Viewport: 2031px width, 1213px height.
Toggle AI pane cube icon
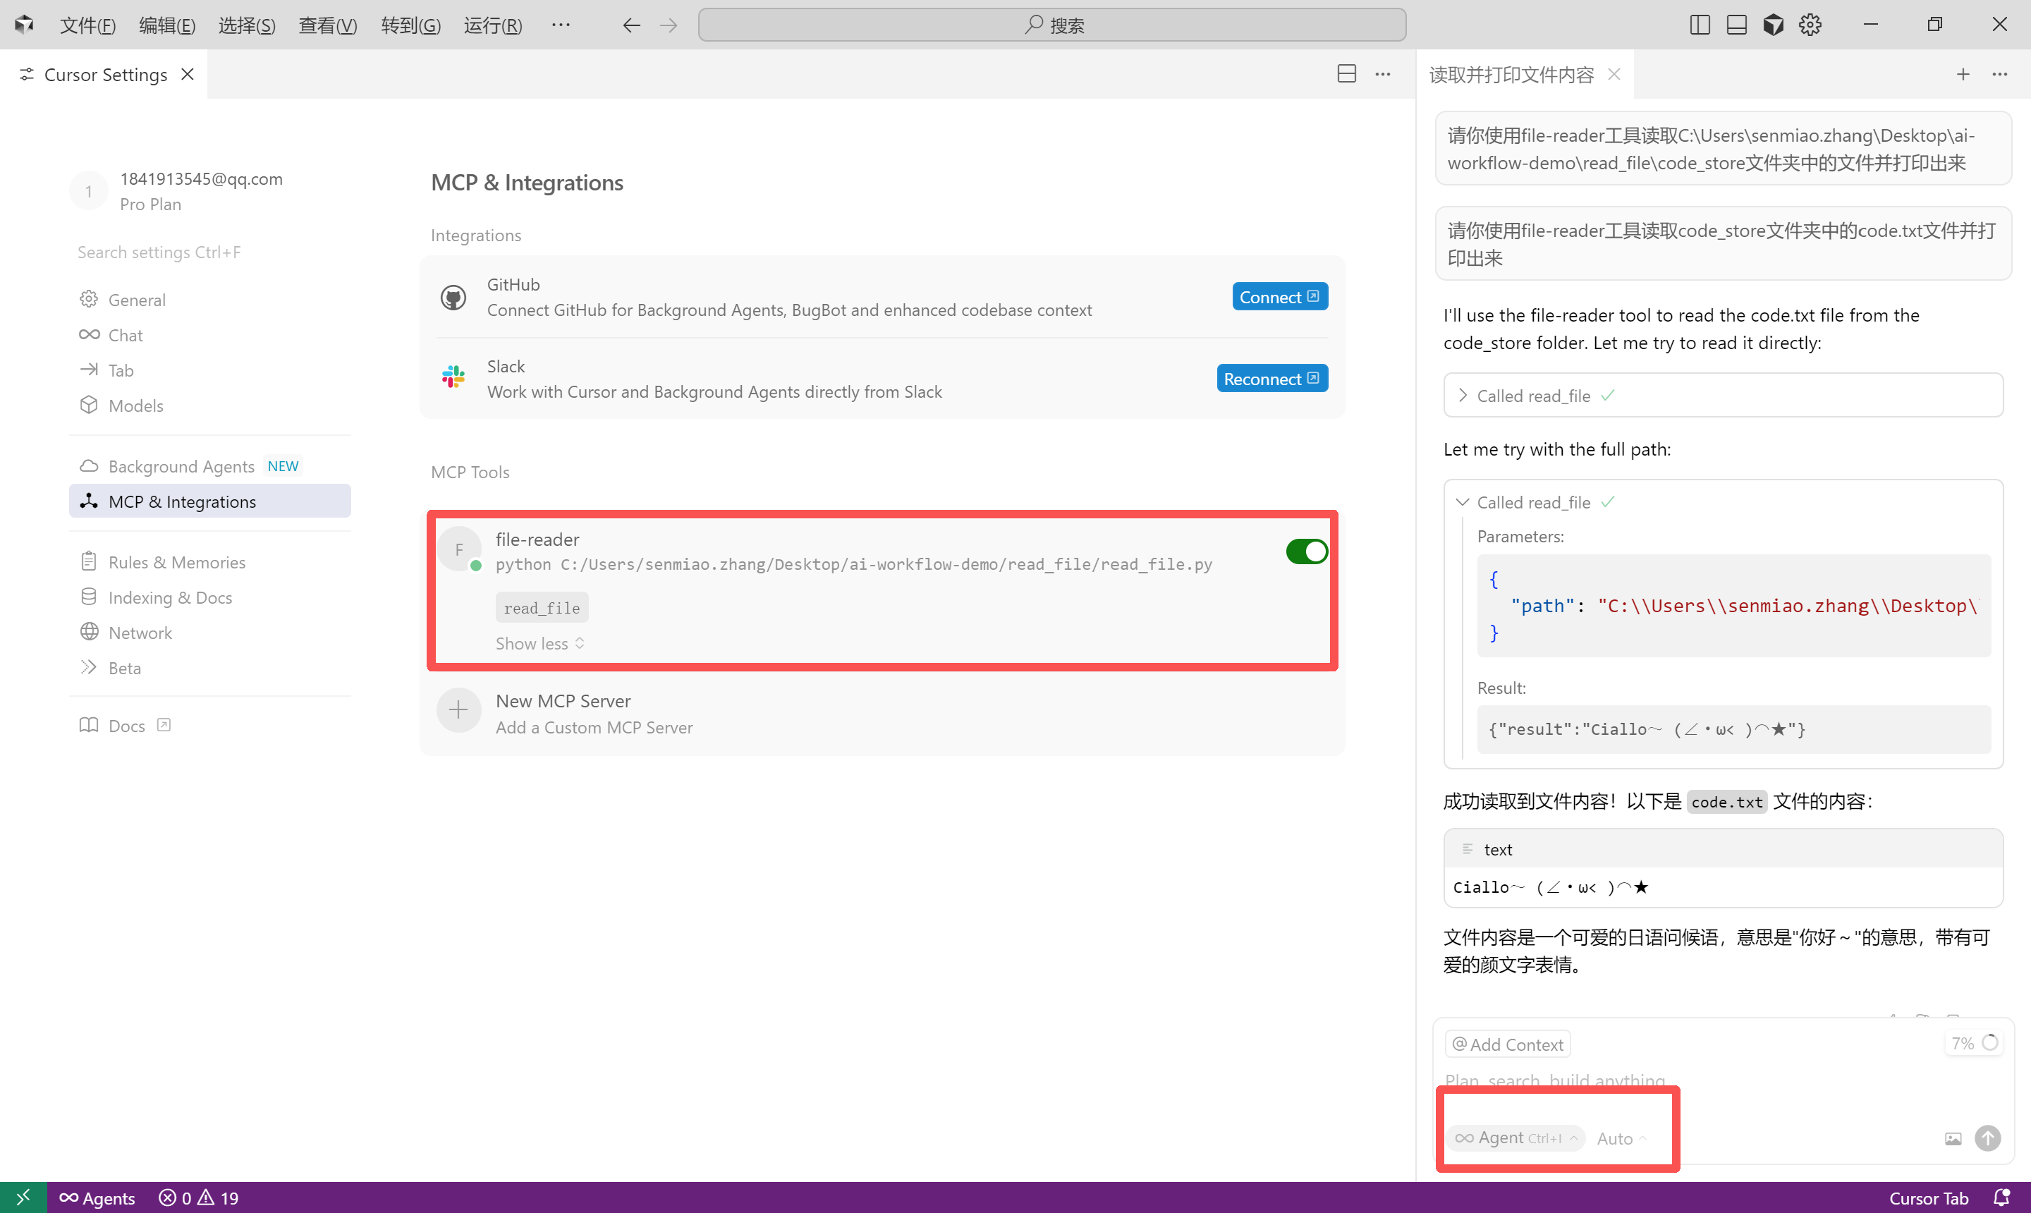tap(1773, 25)
